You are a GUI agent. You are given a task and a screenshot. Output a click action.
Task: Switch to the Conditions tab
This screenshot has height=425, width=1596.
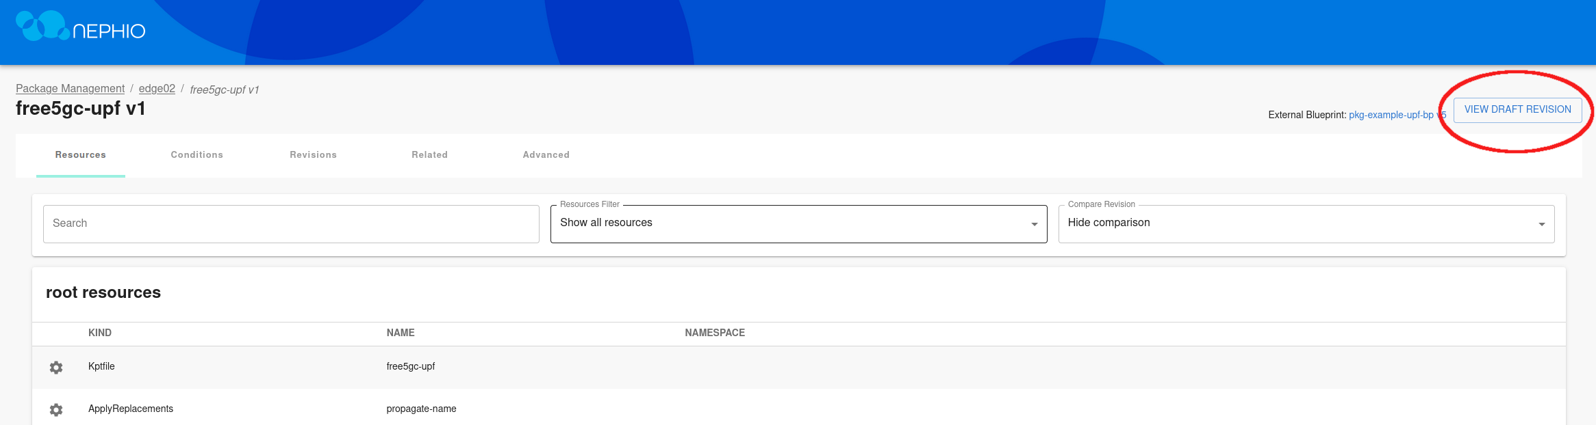pyautogui.click(x=197, y=155)
